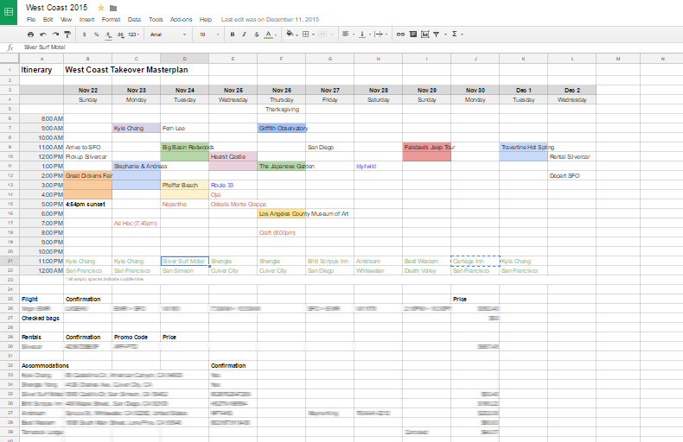
Task: Format selection as currency
Action: (x=84, y=35)
